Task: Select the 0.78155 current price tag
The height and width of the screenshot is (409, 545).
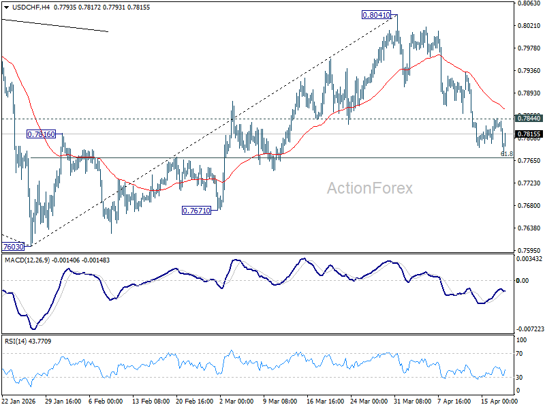Action: (529, 135)
